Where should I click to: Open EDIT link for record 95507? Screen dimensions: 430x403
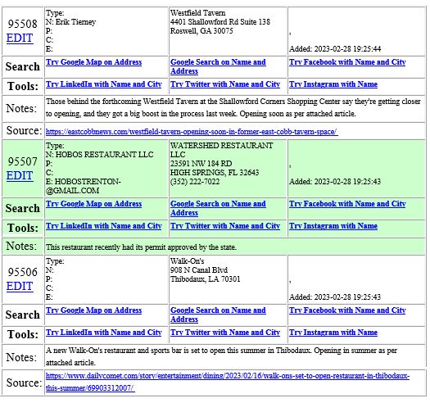[x=20, y=175]
